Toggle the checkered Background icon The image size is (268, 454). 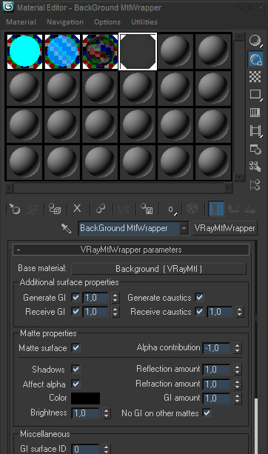[255, 77]
